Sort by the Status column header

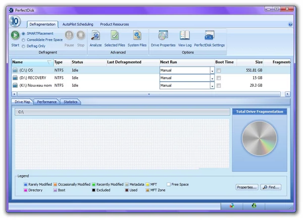88,62
